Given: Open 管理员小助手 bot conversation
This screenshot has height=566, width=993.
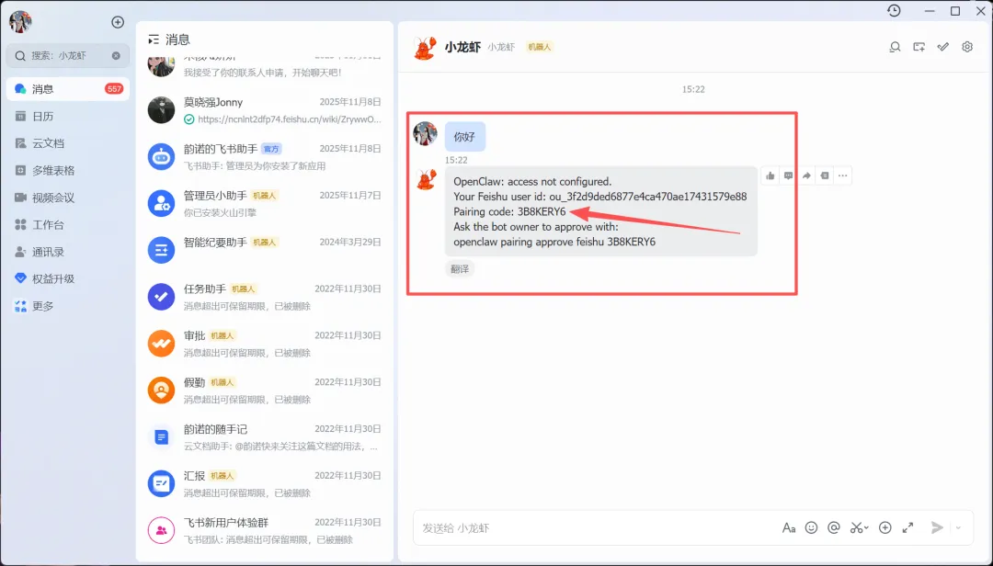Looking at the screenshot, I should (x=264, y=204).
